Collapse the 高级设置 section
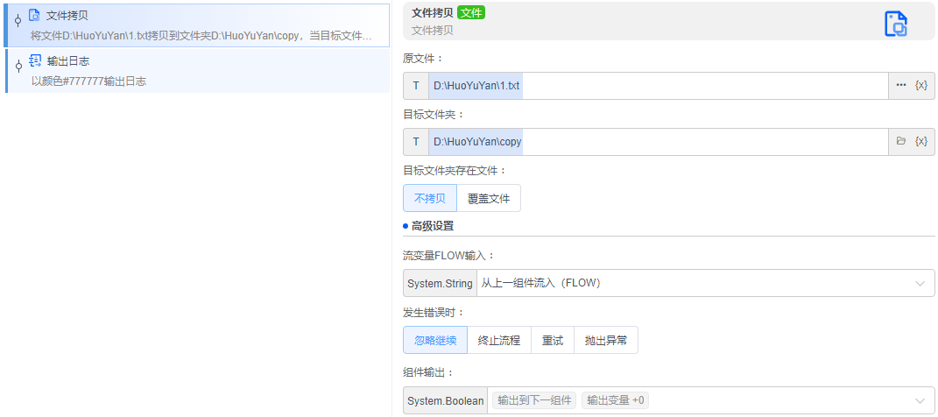 click(428, 226)
